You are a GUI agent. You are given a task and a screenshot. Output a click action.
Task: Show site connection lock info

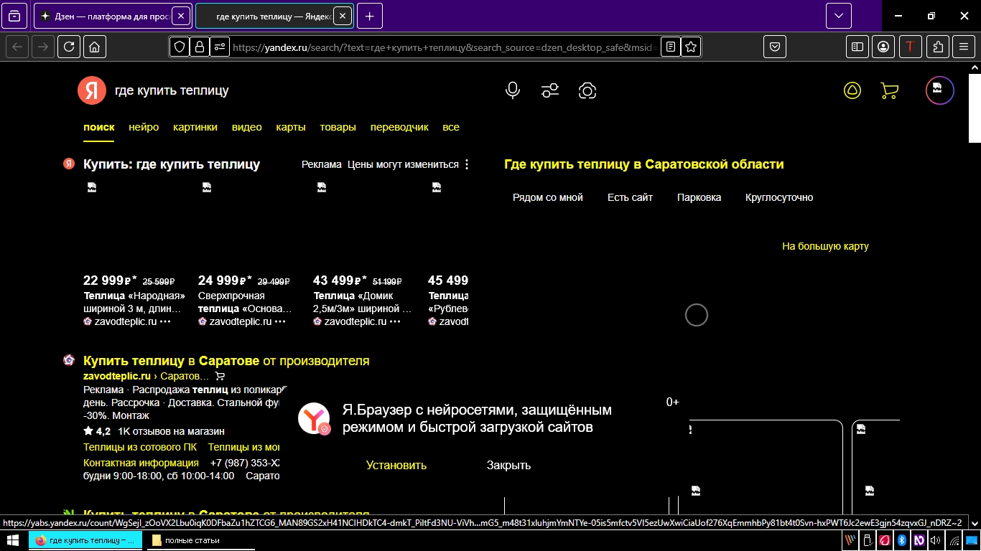click(x=200, y=47)
